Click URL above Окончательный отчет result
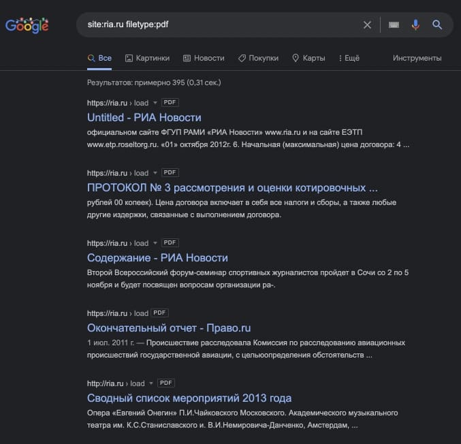This screenshot has width=461, height=444. tap(118, 313)
